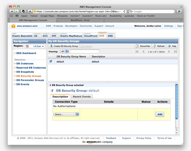The height and width of the screenshot is (151, 191).
Task: Click the Show/Hide columns button
Action: tap(143, 46)
